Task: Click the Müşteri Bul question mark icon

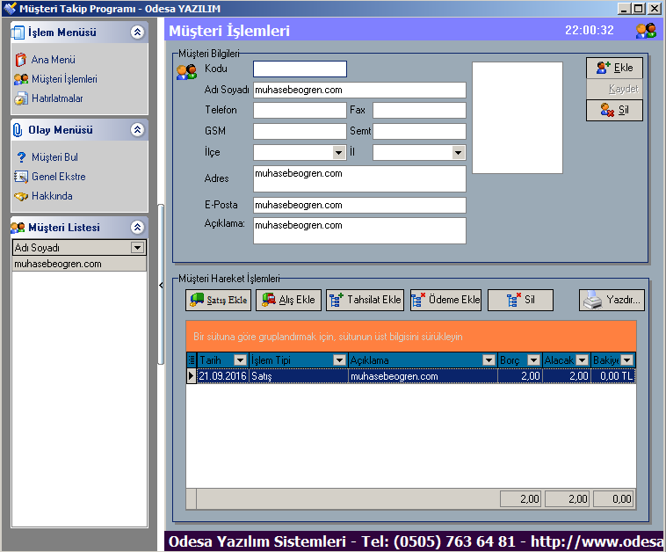Action: pos(21,157)
